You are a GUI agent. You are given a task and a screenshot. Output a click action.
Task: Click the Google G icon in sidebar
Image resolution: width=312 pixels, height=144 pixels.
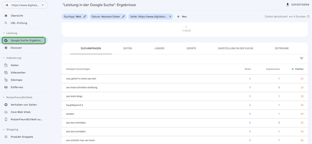pos(6,40)
